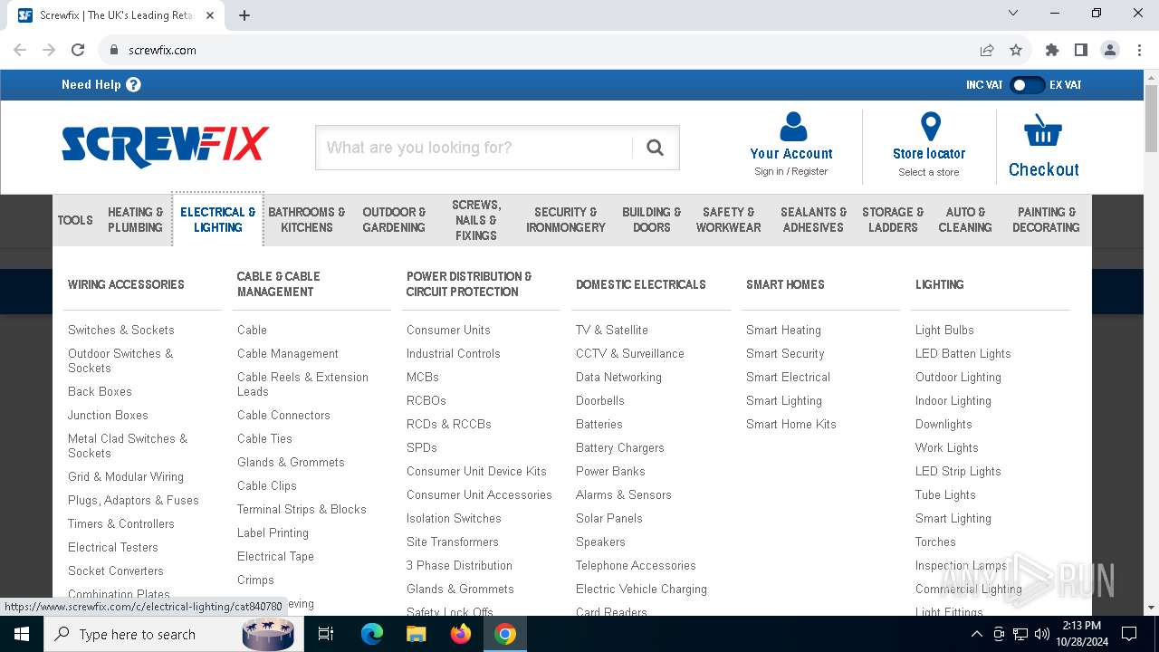Click the Need Help question mark icon

click(133, 85)
